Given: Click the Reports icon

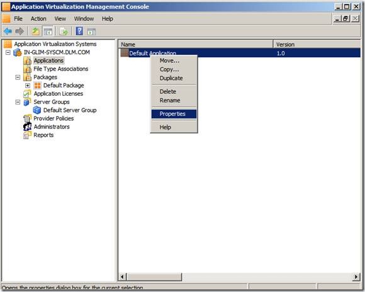Looking at the screenshot, I should coord(27,135).
